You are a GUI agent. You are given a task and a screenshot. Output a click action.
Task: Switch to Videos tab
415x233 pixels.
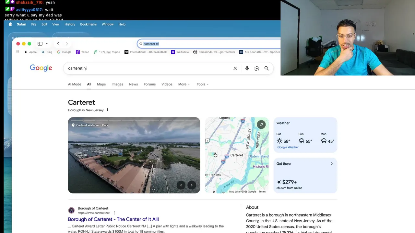pyautogui.click(x=167, y=84)
